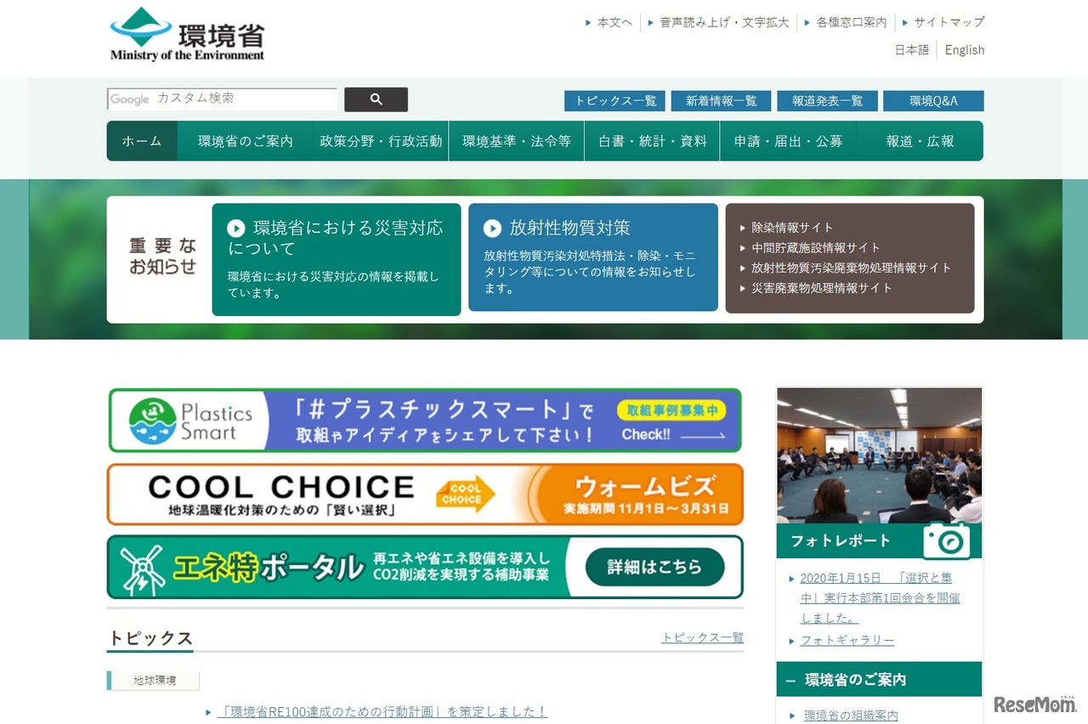Click the Google custom search input field
Viewport: 1088px width, 724px height.
click(221, 99)
